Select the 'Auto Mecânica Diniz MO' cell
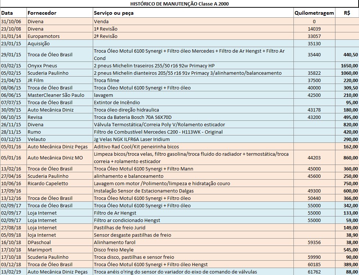The image size is (359, 275). coord(60,158)
